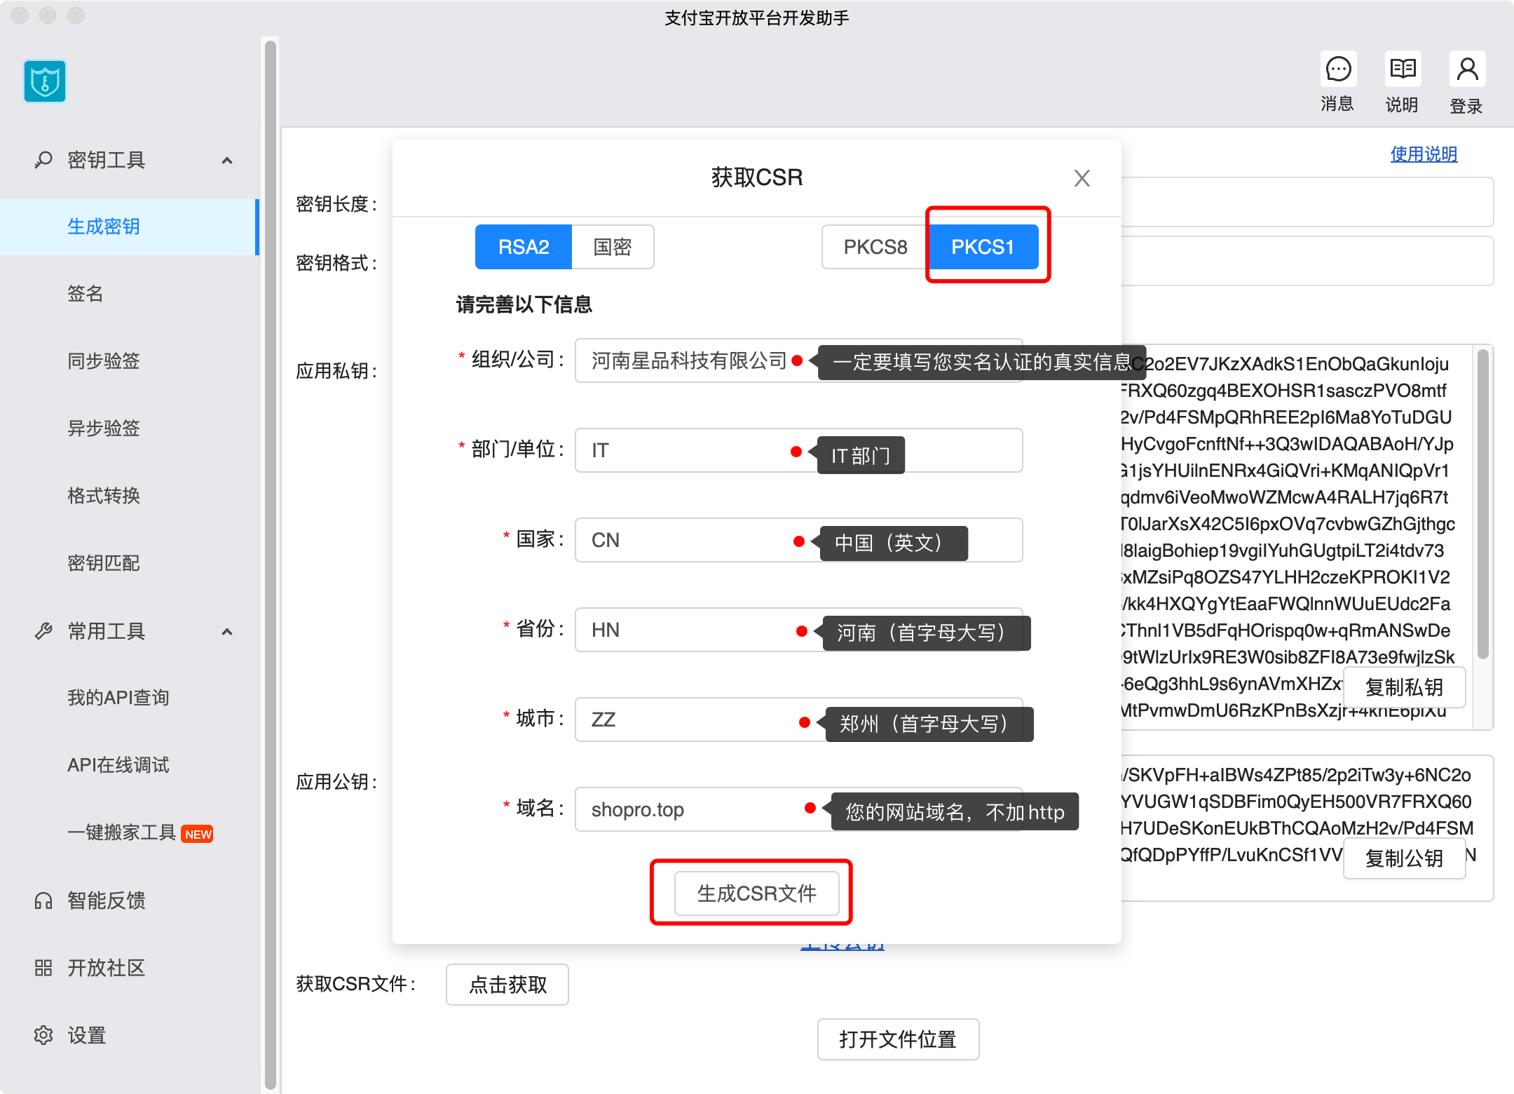
Task: Open the 消息 messages icon
Action: pyautogui.click(x=1338, y=69)
